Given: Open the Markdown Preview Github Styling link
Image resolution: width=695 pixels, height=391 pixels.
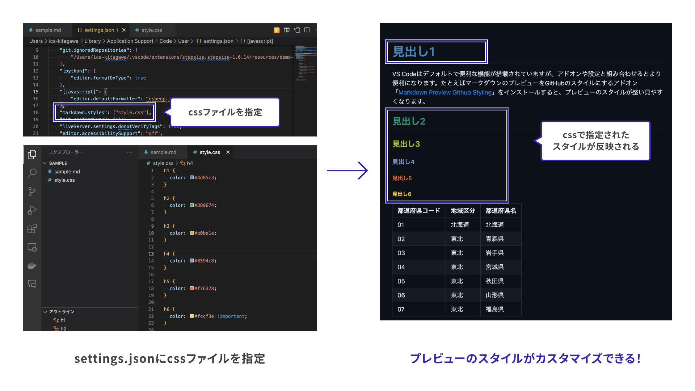Looking at the screenshot, I should point(445,92).
